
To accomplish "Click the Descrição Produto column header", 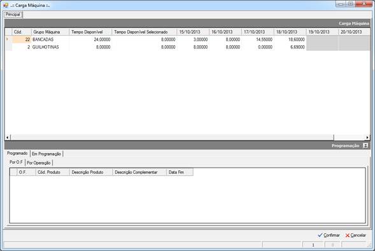I will pos(91,172).
